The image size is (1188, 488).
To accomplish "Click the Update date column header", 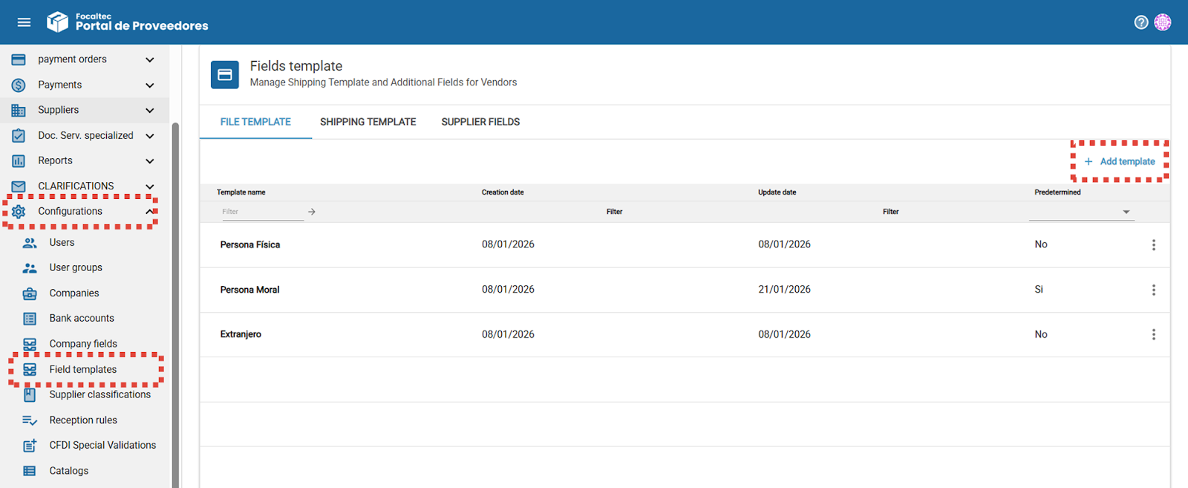I will (x=777, y=192).
